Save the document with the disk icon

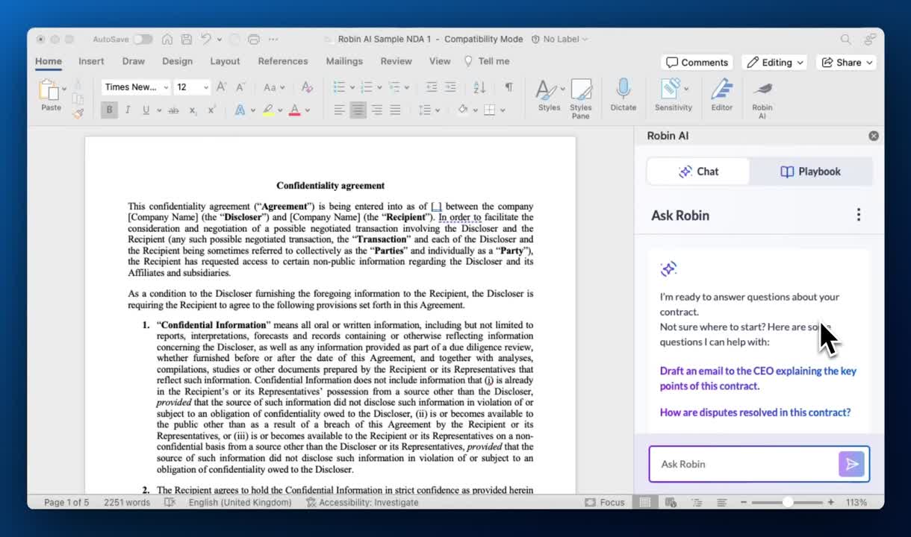click(x=186, y=39)
